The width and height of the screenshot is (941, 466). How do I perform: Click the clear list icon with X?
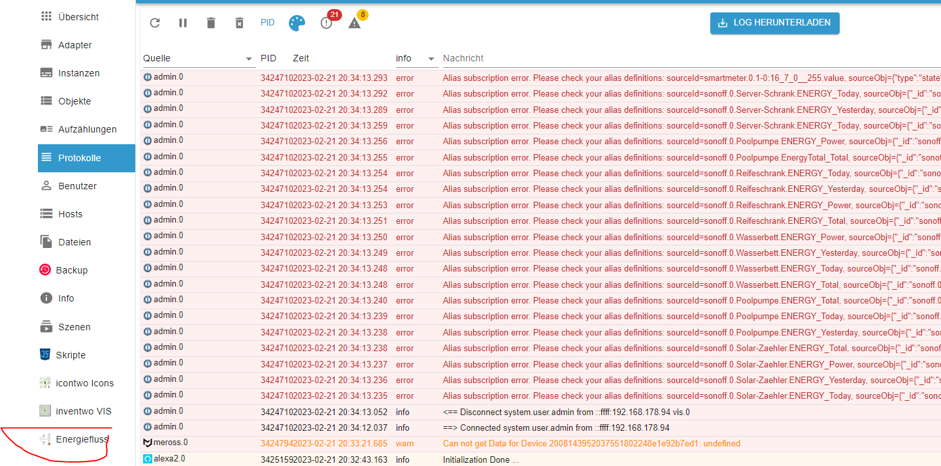tap(239, 23)
